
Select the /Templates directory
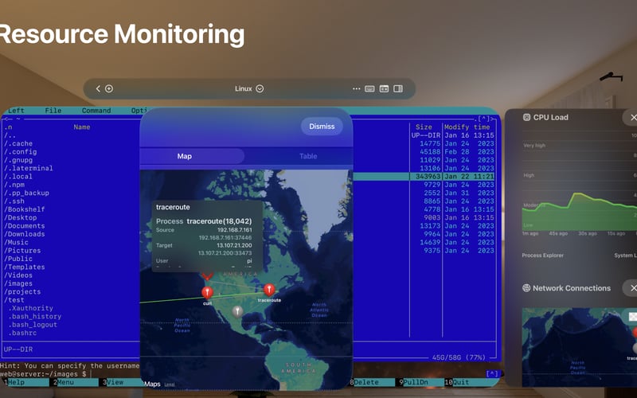(25, 267)
